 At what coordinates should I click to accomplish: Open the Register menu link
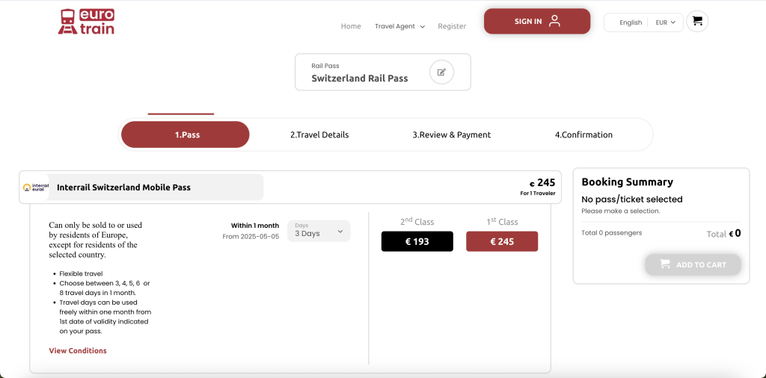click(452, 26)
